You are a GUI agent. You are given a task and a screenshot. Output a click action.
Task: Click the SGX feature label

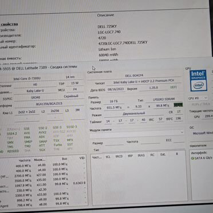tap(42, 150)
